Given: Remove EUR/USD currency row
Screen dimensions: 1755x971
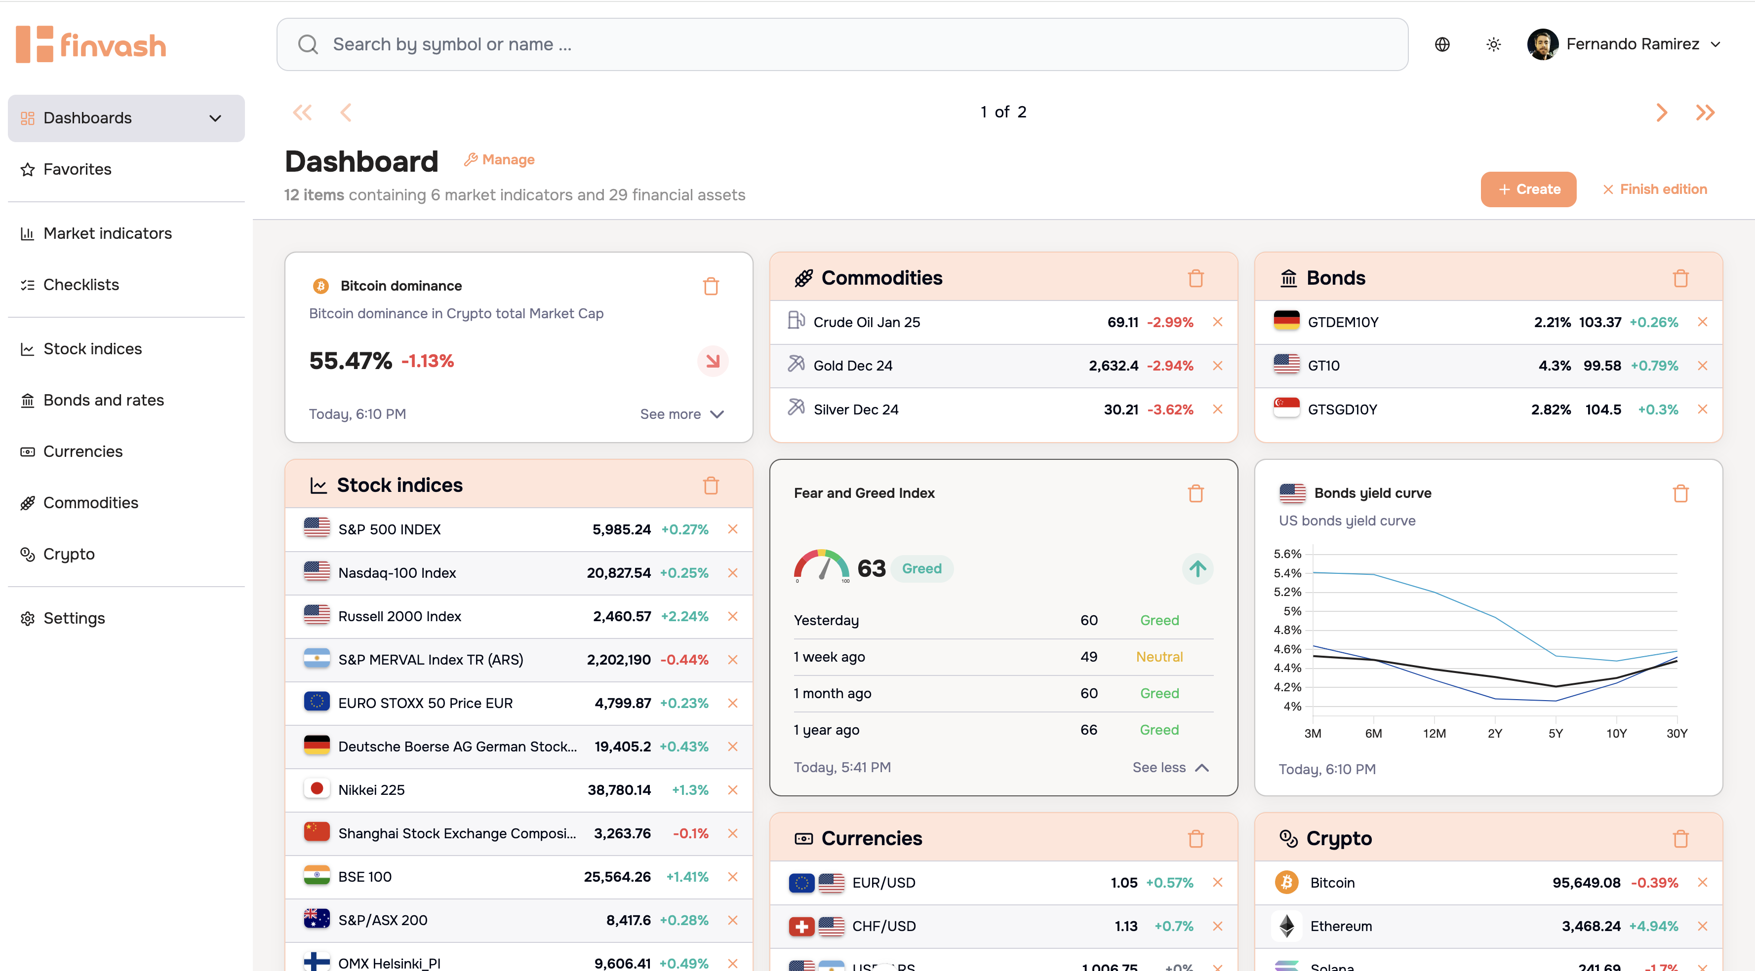Looking at the screenshot, I should pos(1217,883).
